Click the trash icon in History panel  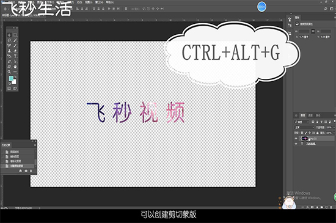(31, 170)
